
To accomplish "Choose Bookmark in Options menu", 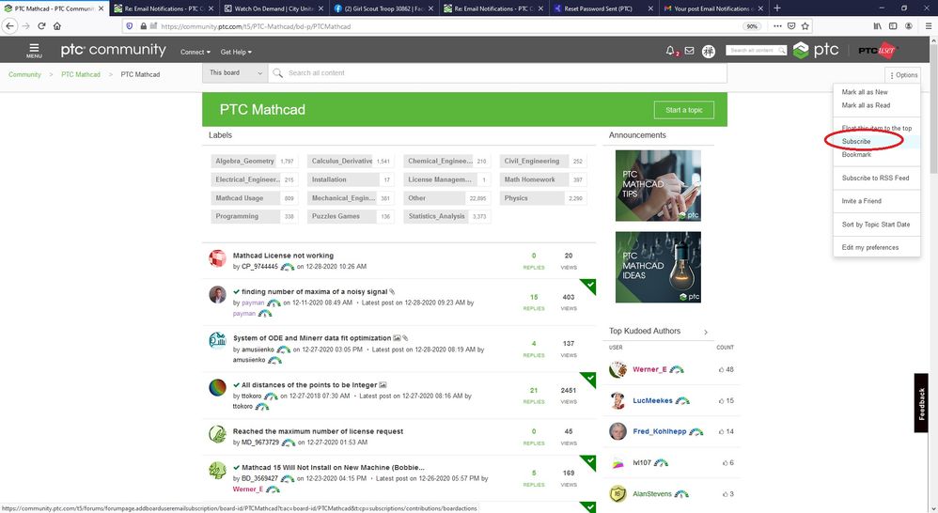I will pos(856,155).
